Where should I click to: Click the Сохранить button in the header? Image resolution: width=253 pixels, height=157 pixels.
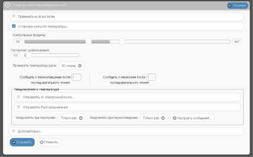(x=237, y=6)
